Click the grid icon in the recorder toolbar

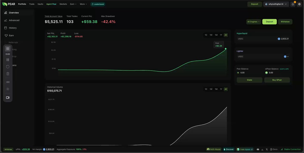click(8, 89)
